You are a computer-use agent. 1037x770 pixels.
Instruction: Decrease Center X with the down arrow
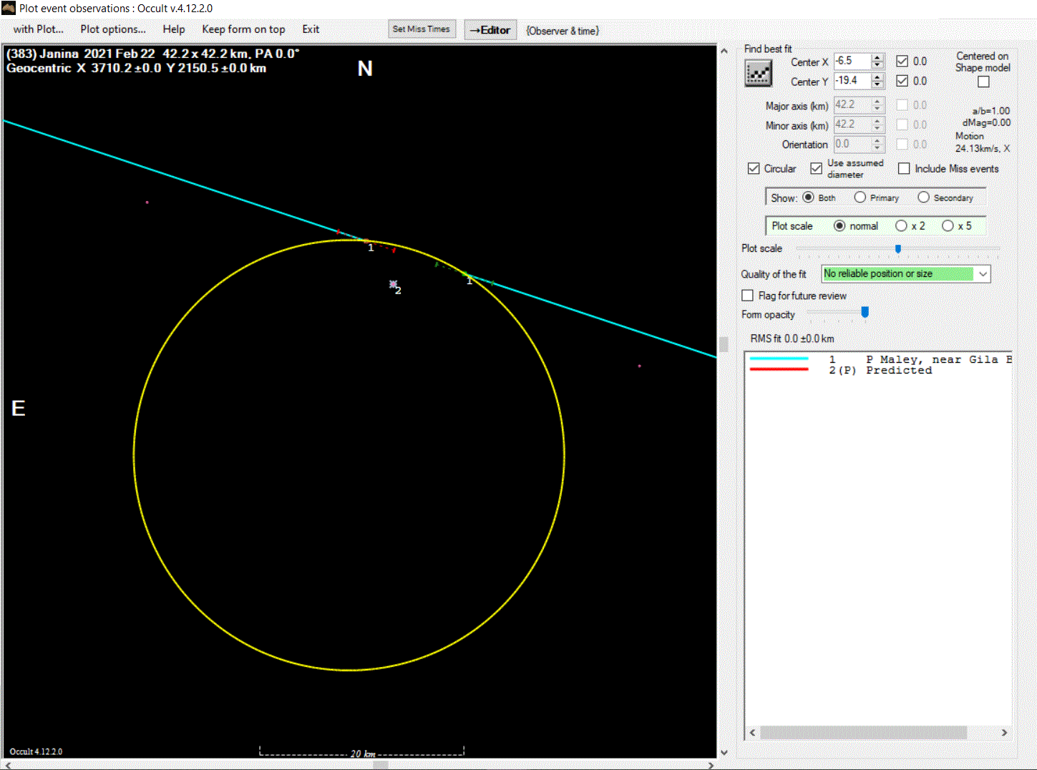click(877, 65)
